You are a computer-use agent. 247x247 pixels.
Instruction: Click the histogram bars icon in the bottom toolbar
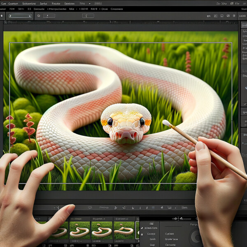(169, 208)
